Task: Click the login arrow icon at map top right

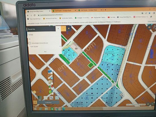Action: click(x=149, y=27)
